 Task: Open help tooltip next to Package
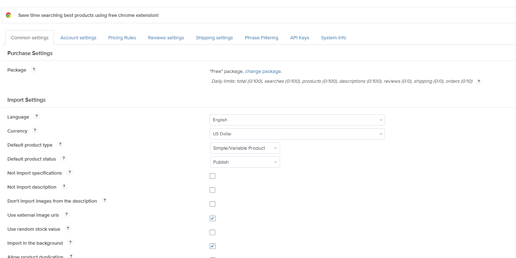[34, 69]
